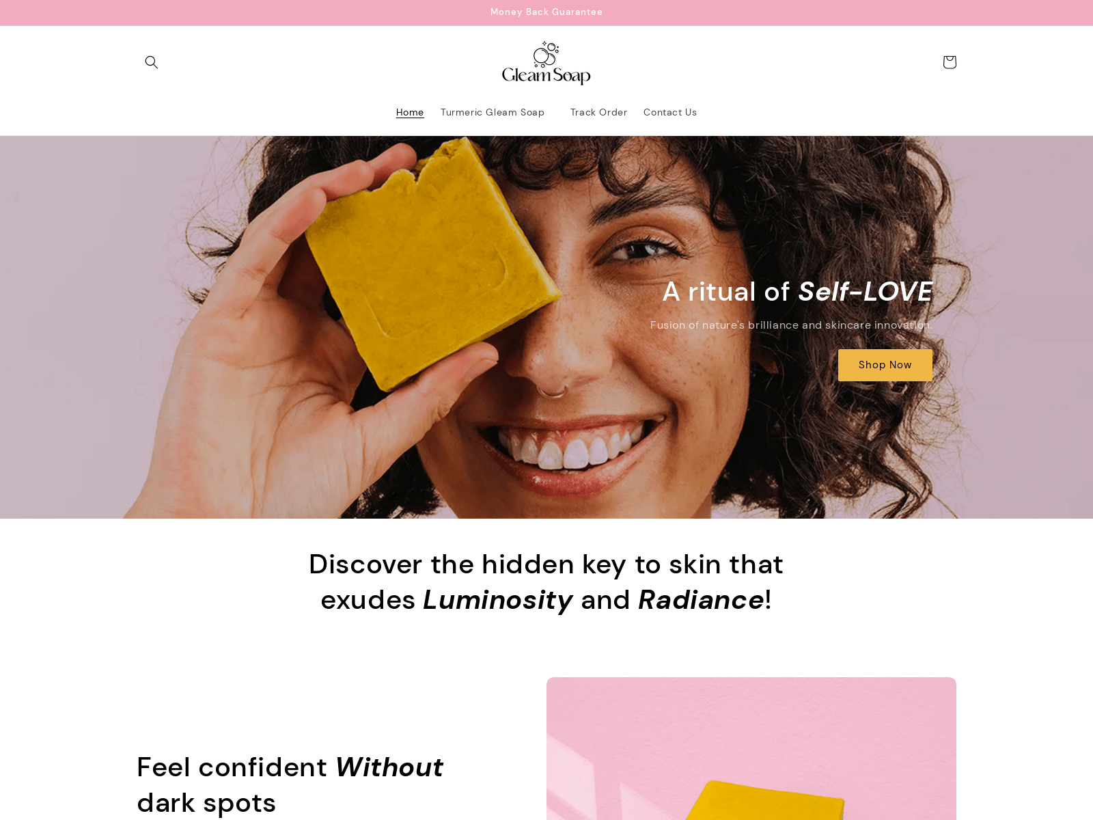
Task: Click the bubbles emblem above Gleam Soap text
Action: 546,54
